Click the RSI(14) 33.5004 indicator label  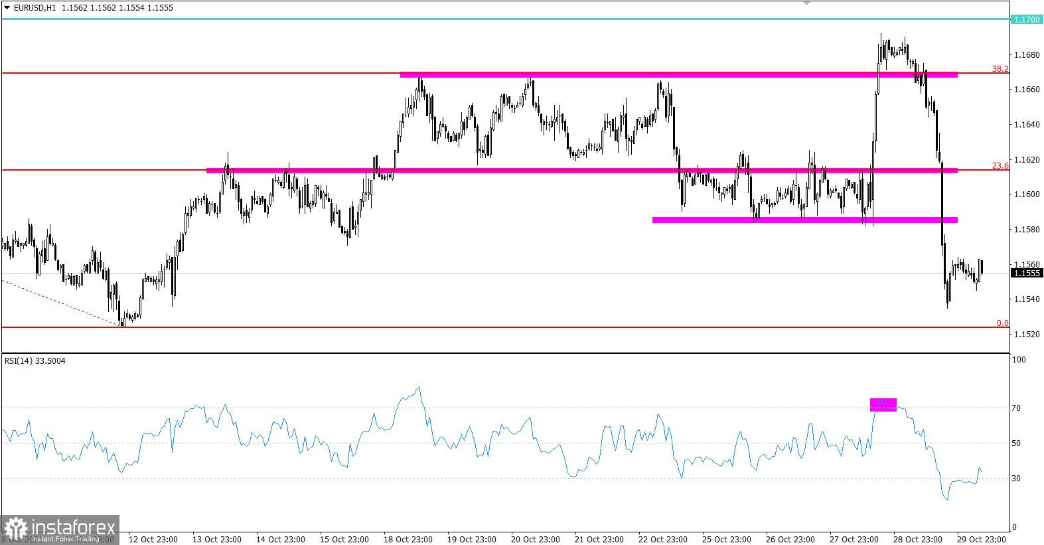35,360
